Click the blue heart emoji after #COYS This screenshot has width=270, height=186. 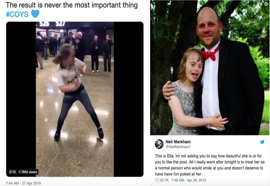[35, 14]
